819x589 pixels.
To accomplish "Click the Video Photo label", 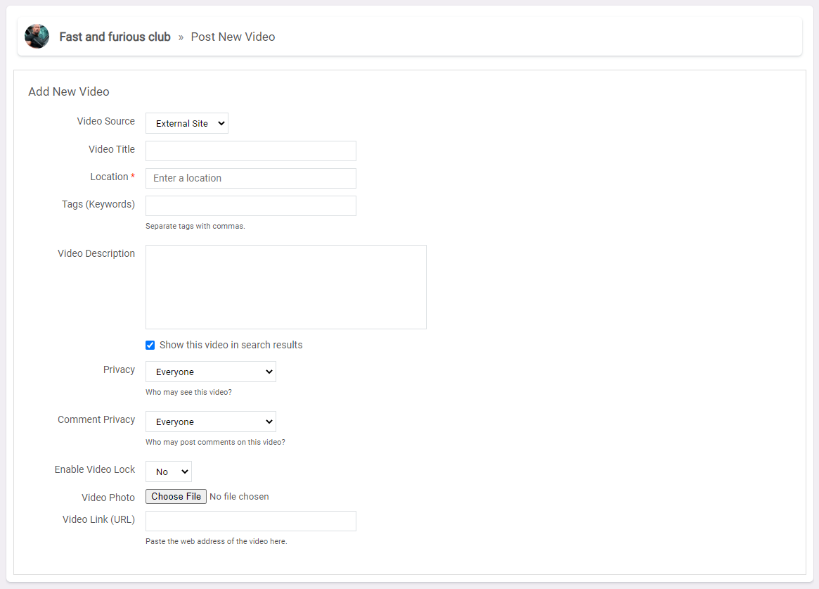I will [108, 498].
